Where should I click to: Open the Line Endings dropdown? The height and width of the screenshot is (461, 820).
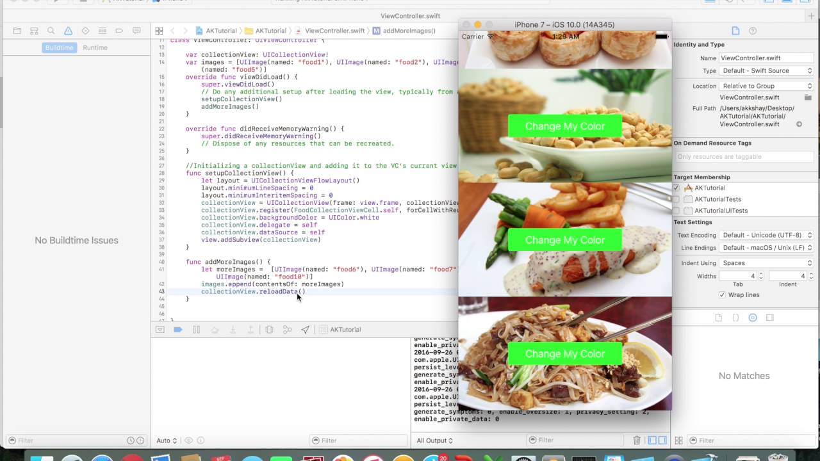click(766, 248)
